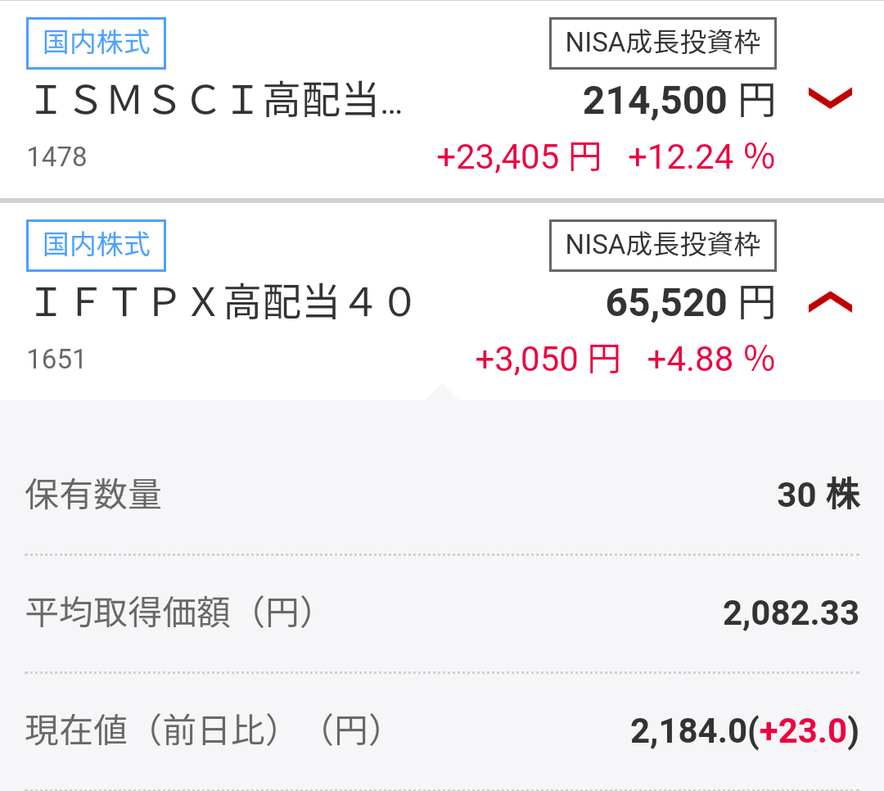Screen dimensions: 884x791
Task: Click the +23,405 円 profit figure
Action: coord(519,156)
